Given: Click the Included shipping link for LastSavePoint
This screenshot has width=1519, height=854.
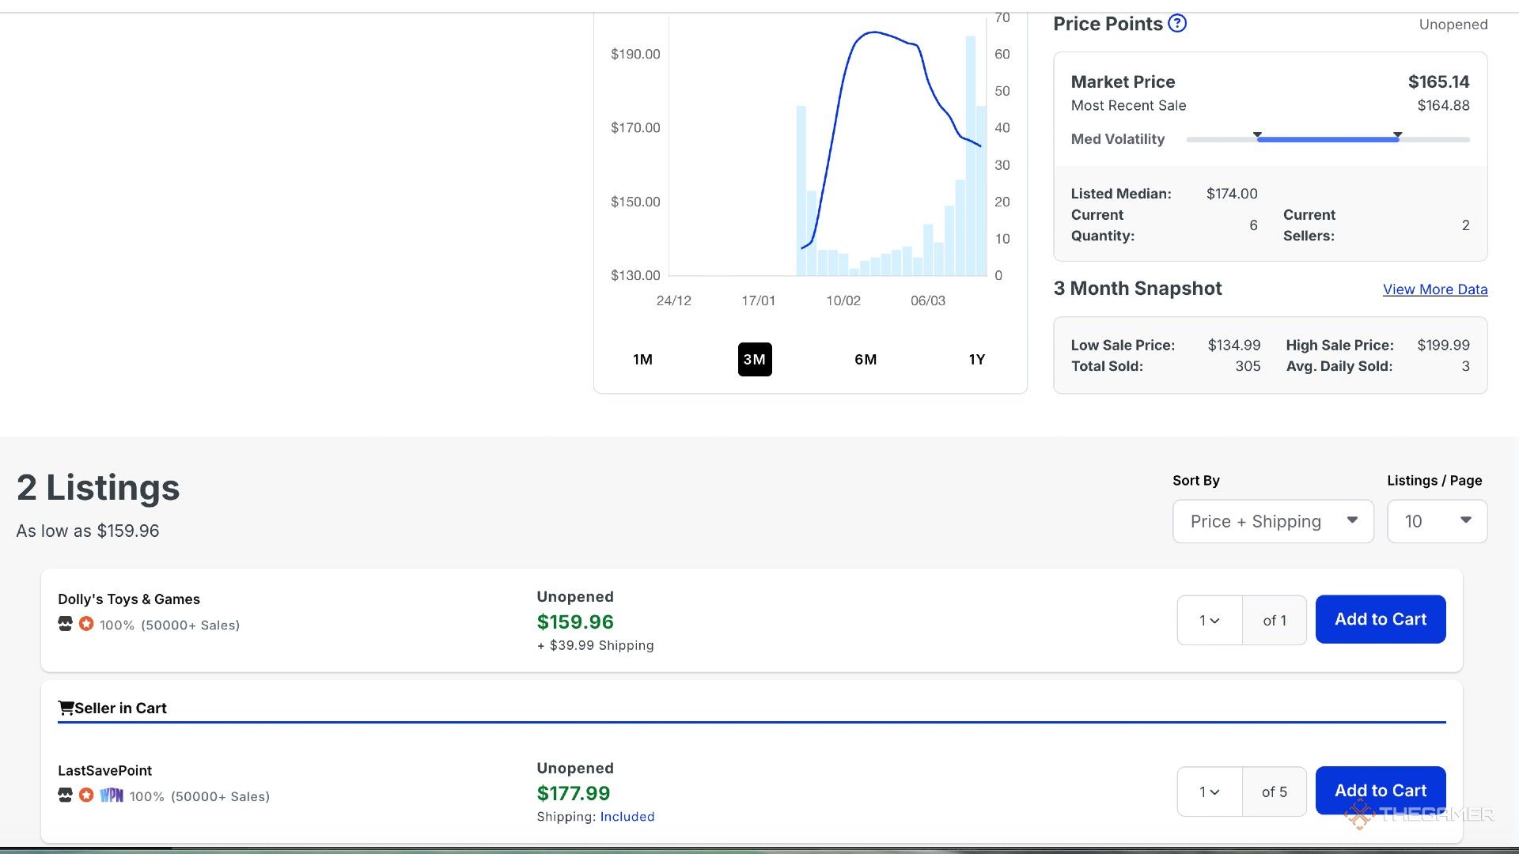Looking at the screenshot, I should click(627, 817).
